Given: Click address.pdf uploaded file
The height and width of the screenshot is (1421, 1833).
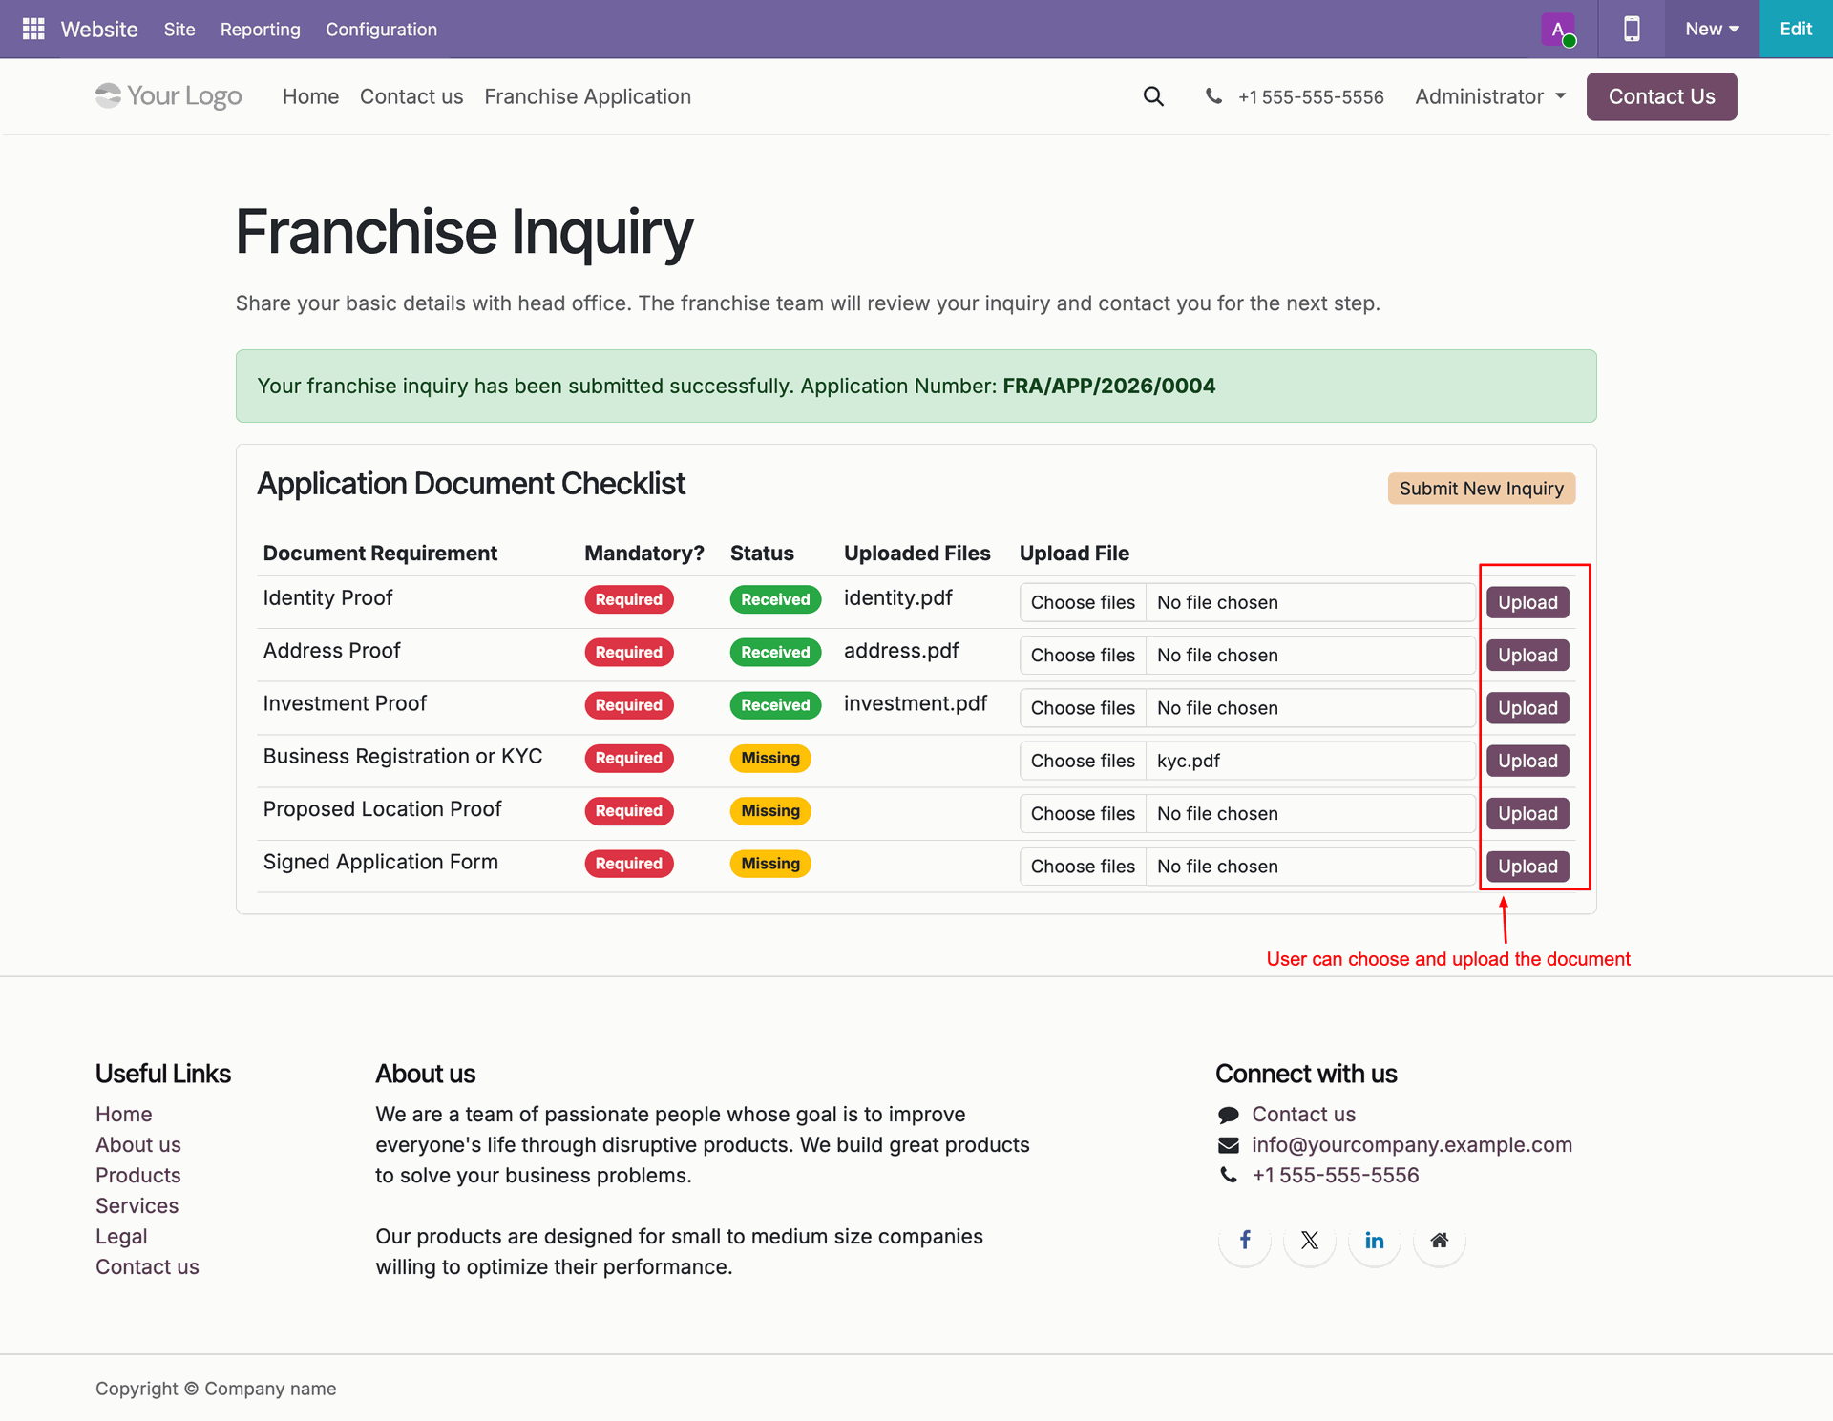Looking at the screenshot, I should pos(901,651).
